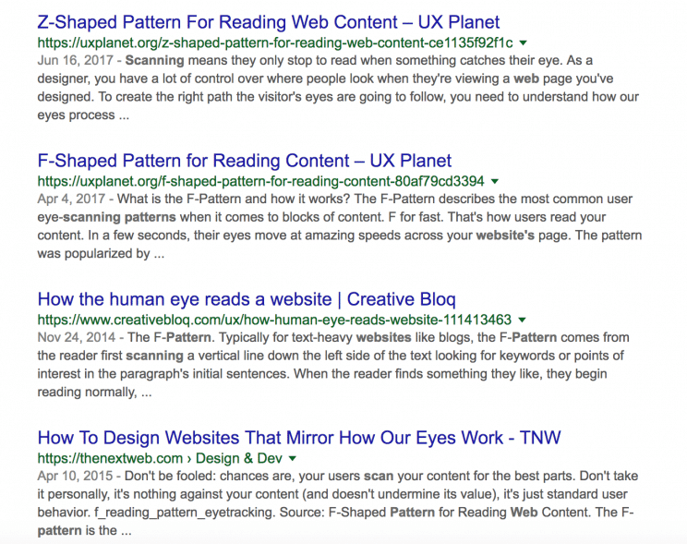Click 'f_reading_pattern_eyetracking' in the TNW snippet

click(184, 512)
